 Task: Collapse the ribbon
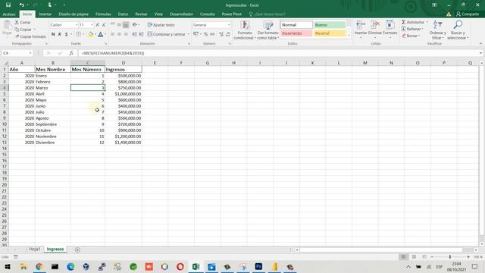480,44
